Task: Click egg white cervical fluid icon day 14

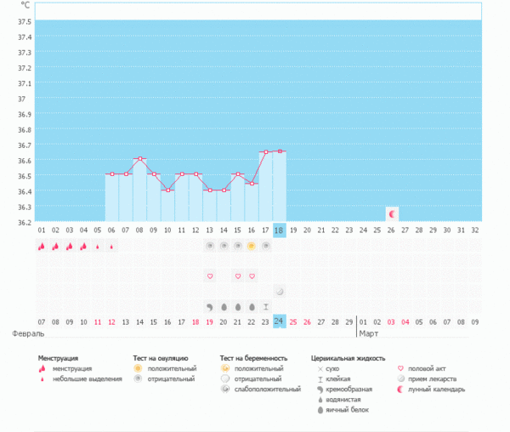Action: click(x=224, y=306)
